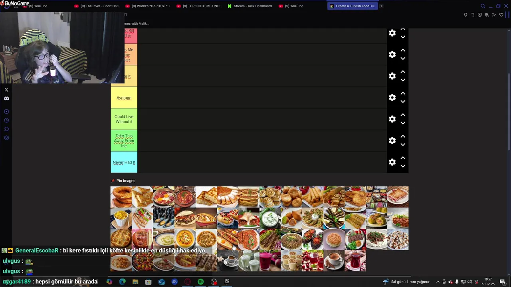
Task: Switch to World's HARDEST browser tab
Action: coord(148,6)
